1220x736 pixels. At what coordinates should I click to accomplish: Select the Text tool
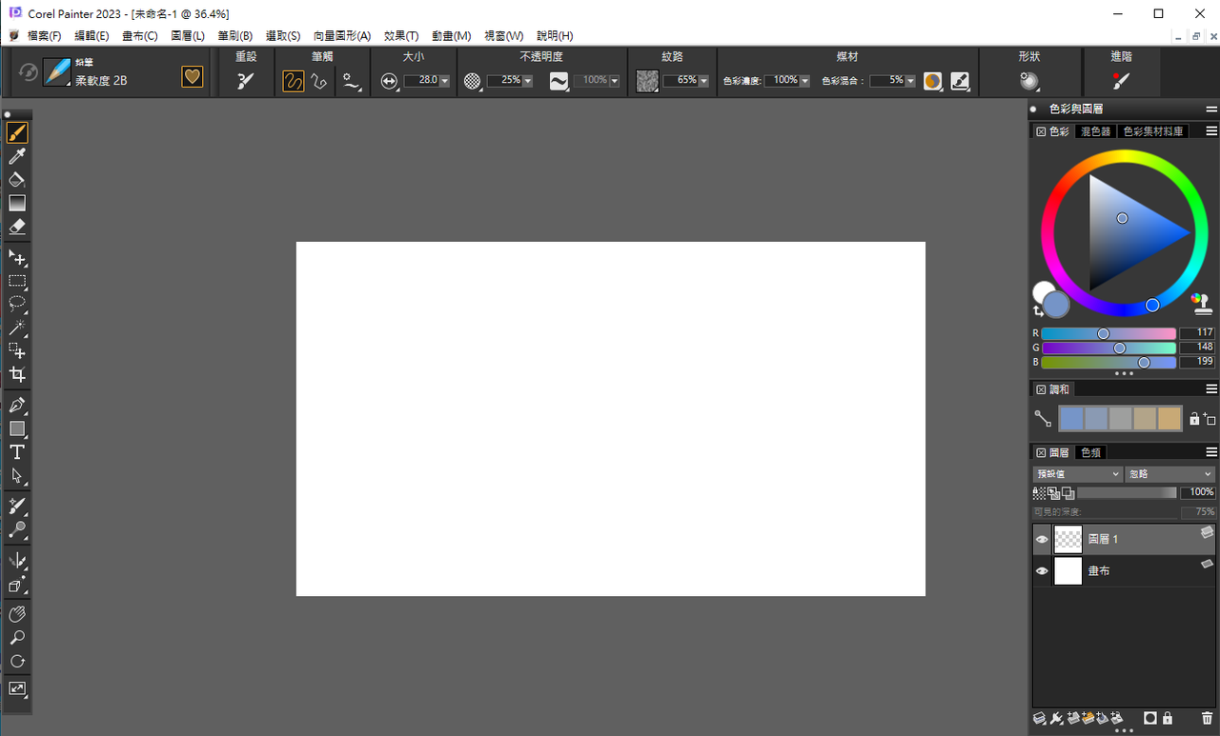(16, 452)
